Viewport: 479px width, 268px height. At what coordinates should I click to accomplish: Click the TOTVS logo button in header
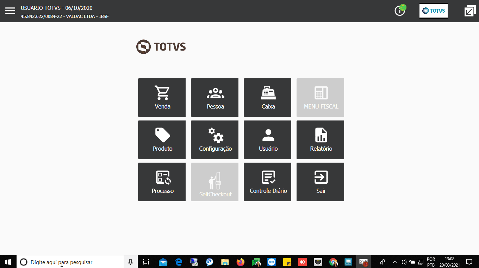coord(434,11)
